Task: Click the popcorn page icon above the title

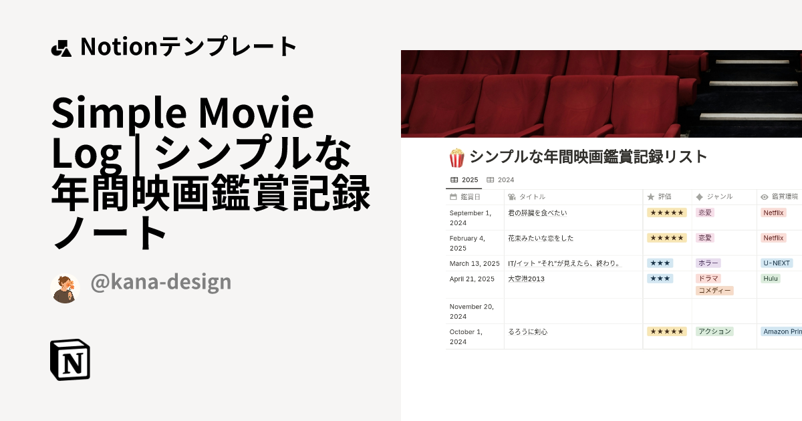Action: tap(457, 156)
